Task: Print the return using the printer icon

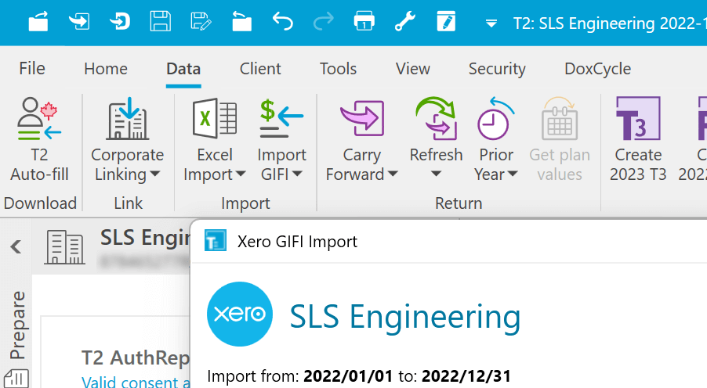Action: [364, 22]
